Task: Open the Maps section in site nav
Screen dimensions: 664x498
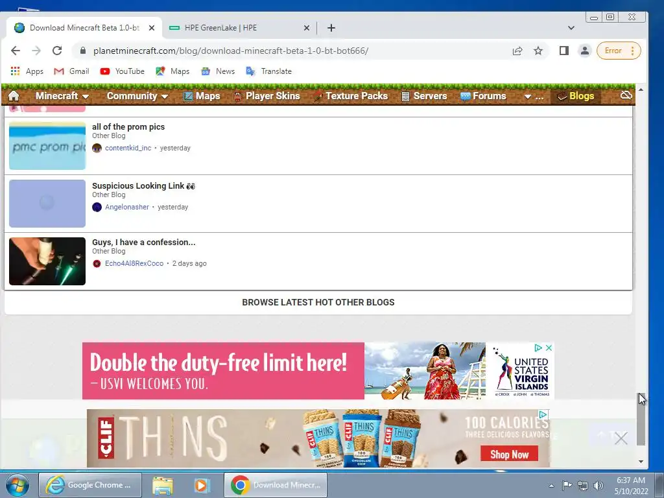Action: 202,96
